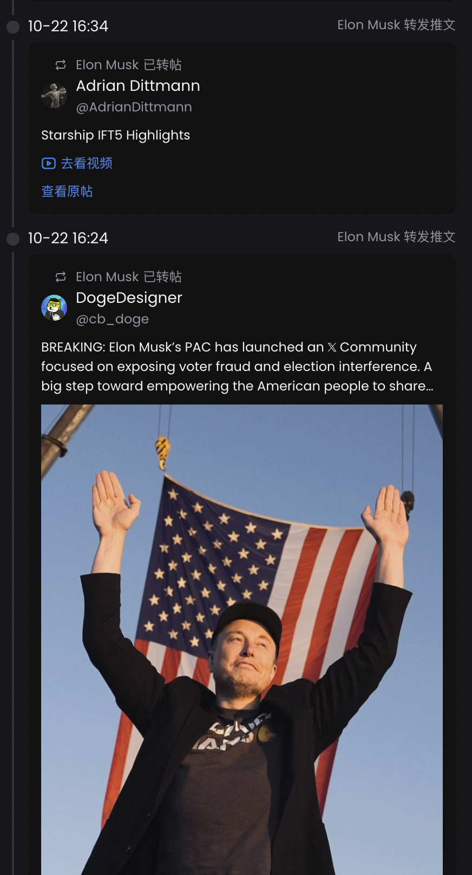Click the @cb_doge handle
The height and width of the screenshot is (875, 472).
tap(112, 319)
